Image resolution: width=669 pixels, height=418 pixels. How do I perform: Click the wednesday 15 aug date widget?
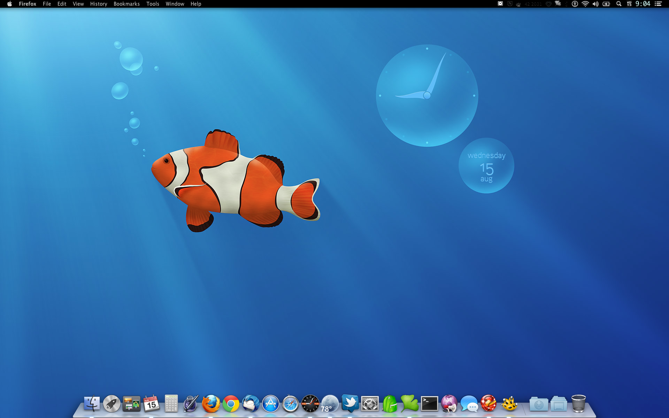tap(486, 166)
